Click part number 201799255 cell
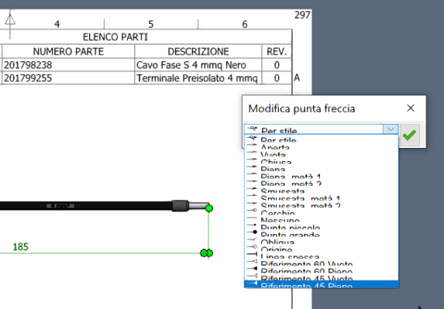This screenshot has height=309, width=444. tap(68, 78)
